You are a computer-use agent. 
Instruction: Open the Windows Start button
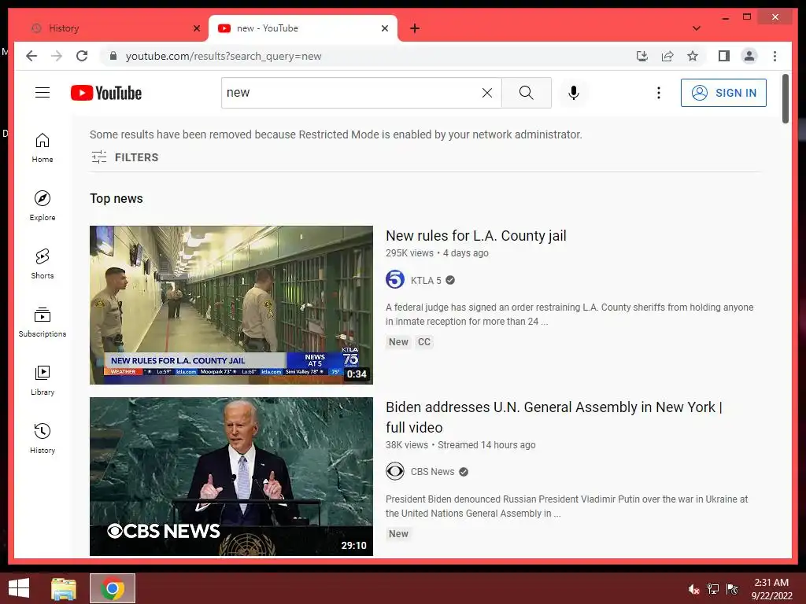19,588
